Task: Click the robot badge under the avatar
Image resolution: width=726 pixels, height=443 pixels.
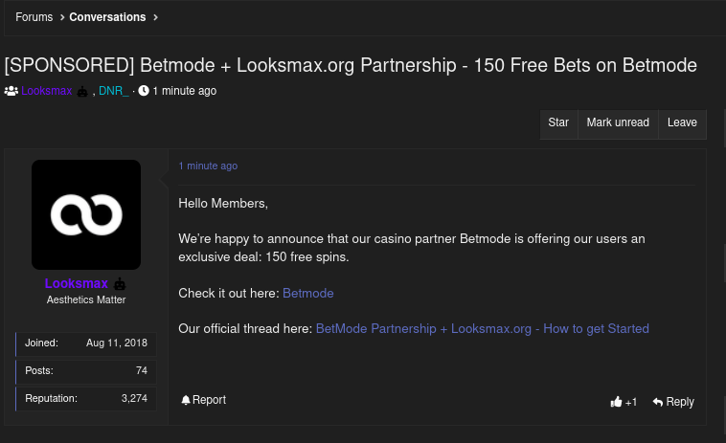Action: (x=120, y=284)
